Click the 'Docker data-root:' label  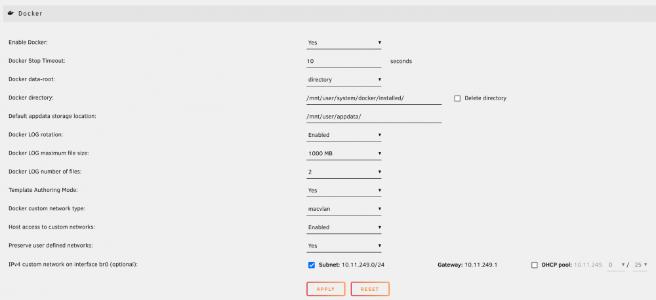[31, 79]
